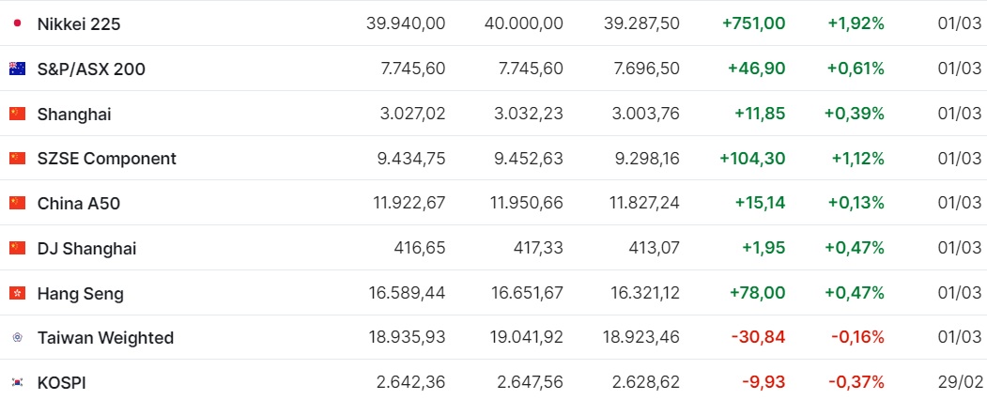The image size is (987, 400).
Task: Click the China flag beside Shanghai
Action: (x=18, y=114)
